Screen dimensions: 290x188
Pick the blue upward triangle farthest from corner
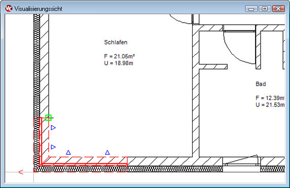(x=107, y=153)
